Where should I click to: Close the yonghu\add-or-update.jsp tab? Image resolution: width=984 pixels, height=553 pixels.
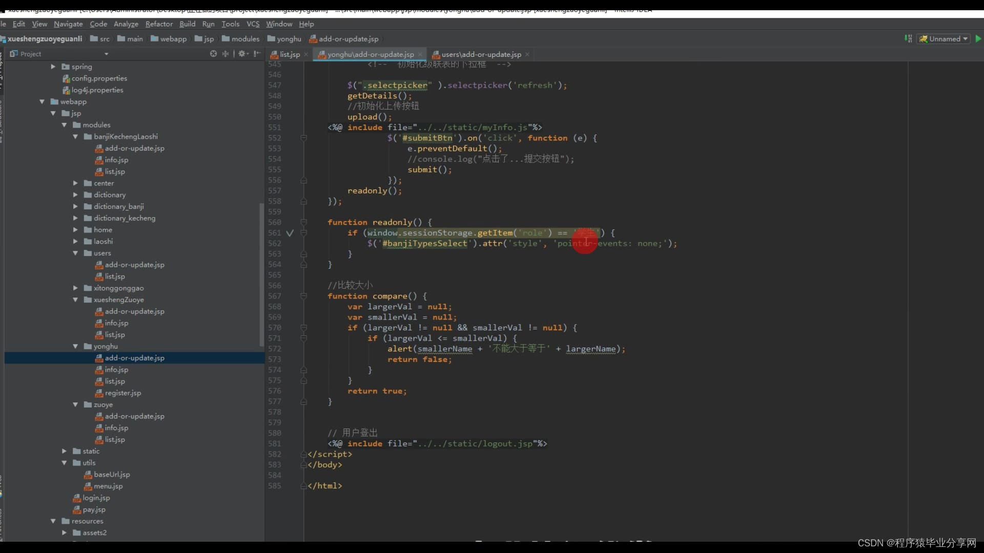[x=420, y=54]
